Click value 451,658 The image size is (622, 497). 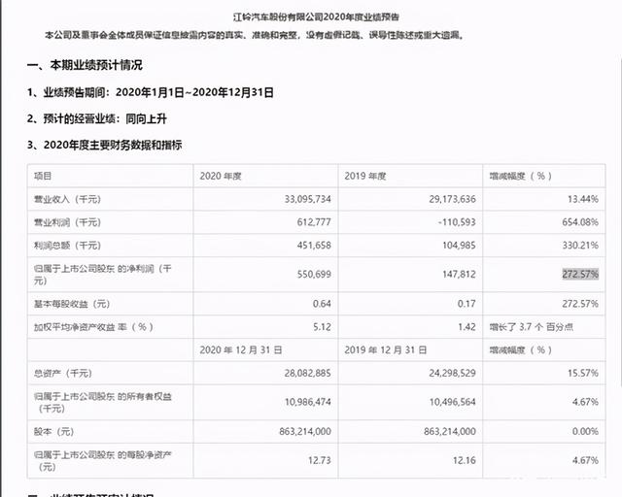(x=314, y=246)
